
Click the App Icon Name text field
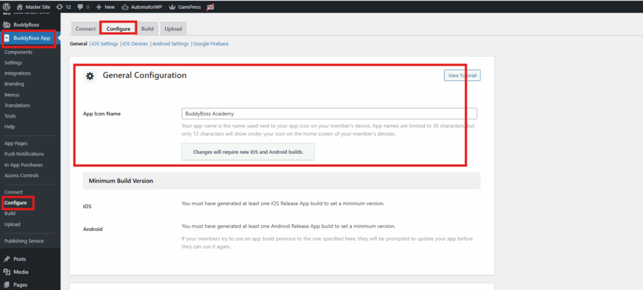(329, 114)
